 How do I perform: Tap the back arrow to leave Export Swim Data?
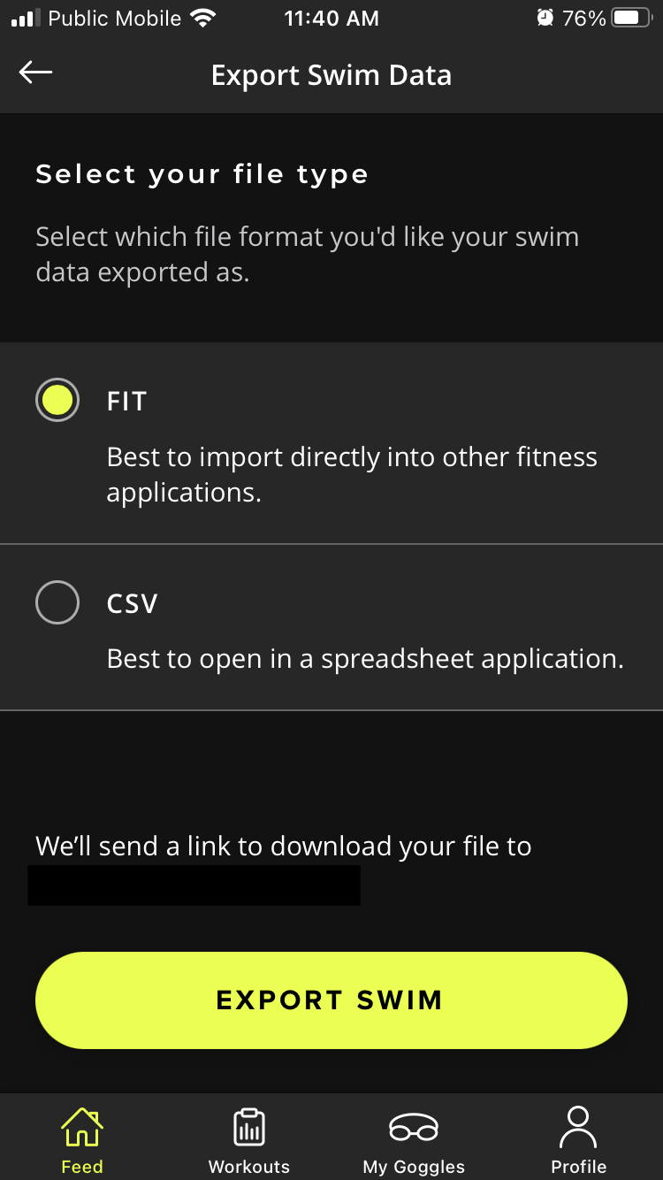35,73
